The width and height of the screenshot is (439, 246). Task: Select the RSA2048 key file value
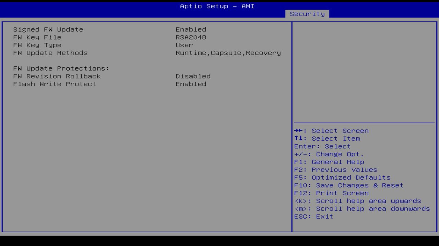coord(191,37)
